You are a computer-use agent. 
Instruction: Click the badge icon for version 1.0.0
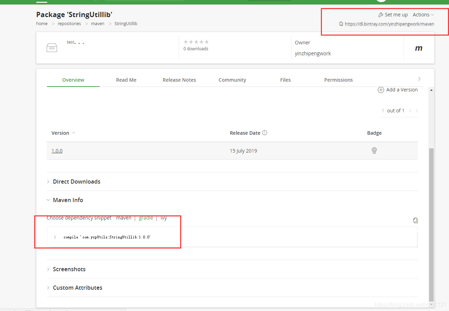(374, 150)
